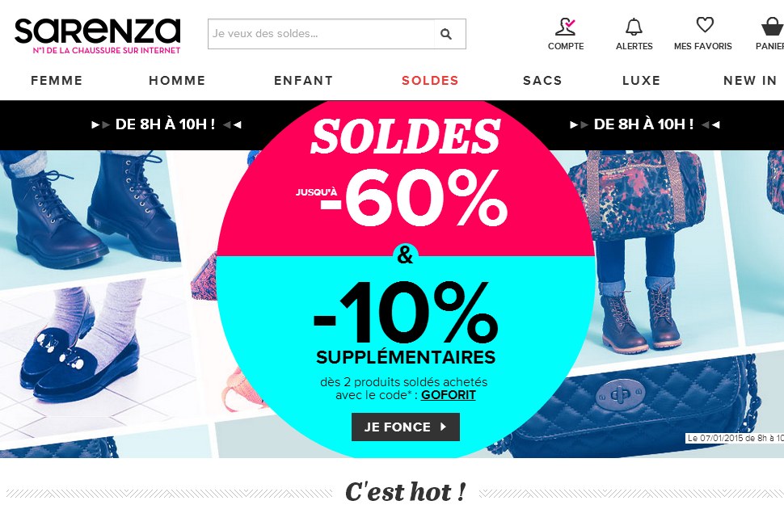This screenshot has height=509, width=784.
Task: Select the Soldes menu item
Action: [430, 81]
